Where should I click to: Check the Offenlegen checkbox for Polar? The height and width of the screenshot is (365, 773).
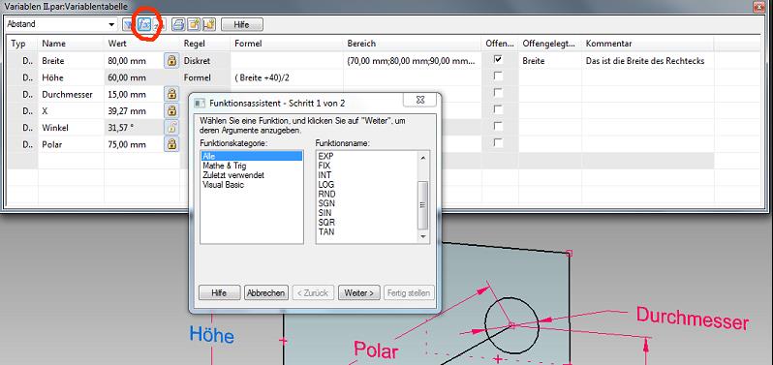(x=499, y=143)
